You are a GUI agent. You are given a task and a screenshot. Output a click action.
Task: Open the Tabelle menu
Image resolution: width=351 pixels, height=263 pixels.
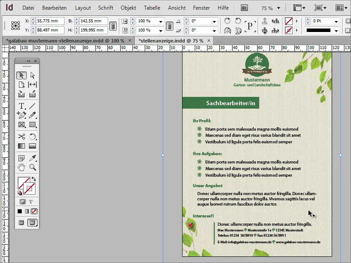coord(152,8)
